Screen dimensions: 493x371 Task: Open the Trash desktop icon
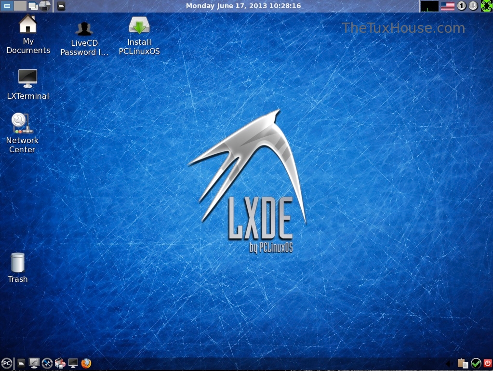point(18,267)
